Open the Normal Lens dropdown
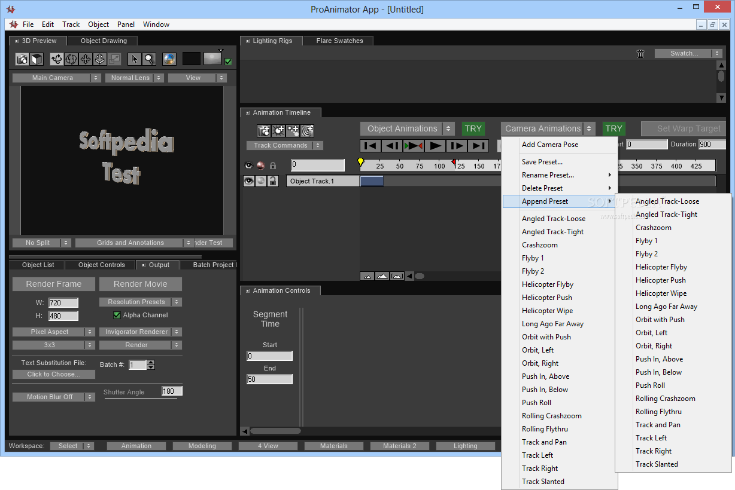 point(135,78)
